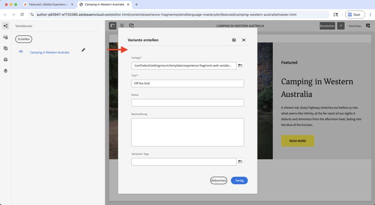
Task: Close the Featured Adobe Experience tab
Action: 72,4
